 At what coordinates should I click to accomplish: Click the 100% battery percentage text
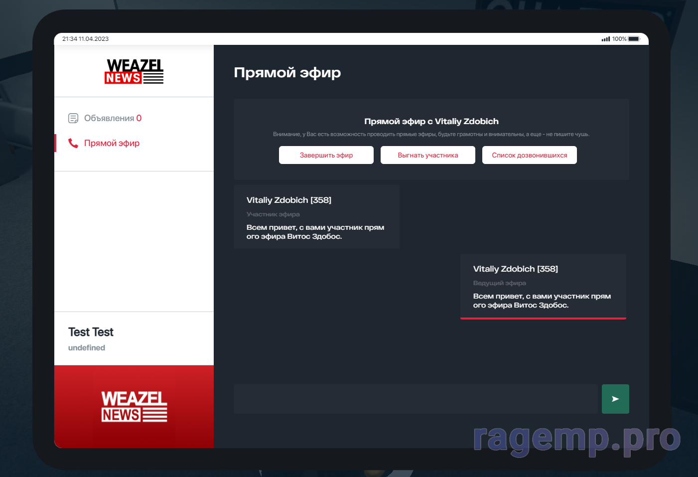tap(619, 39)
